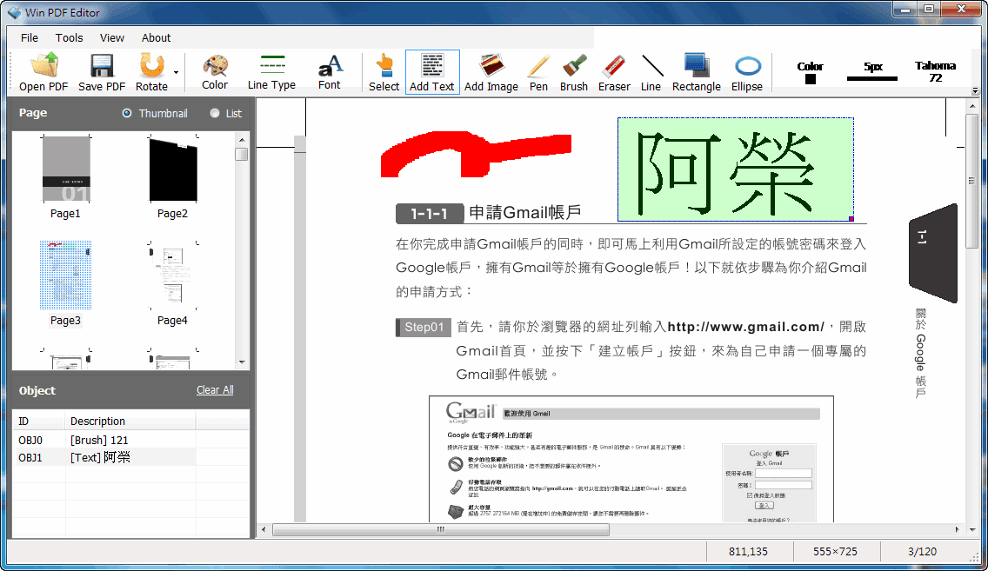Switch to the Select tool
988x571 pixels.
(384, 72)
